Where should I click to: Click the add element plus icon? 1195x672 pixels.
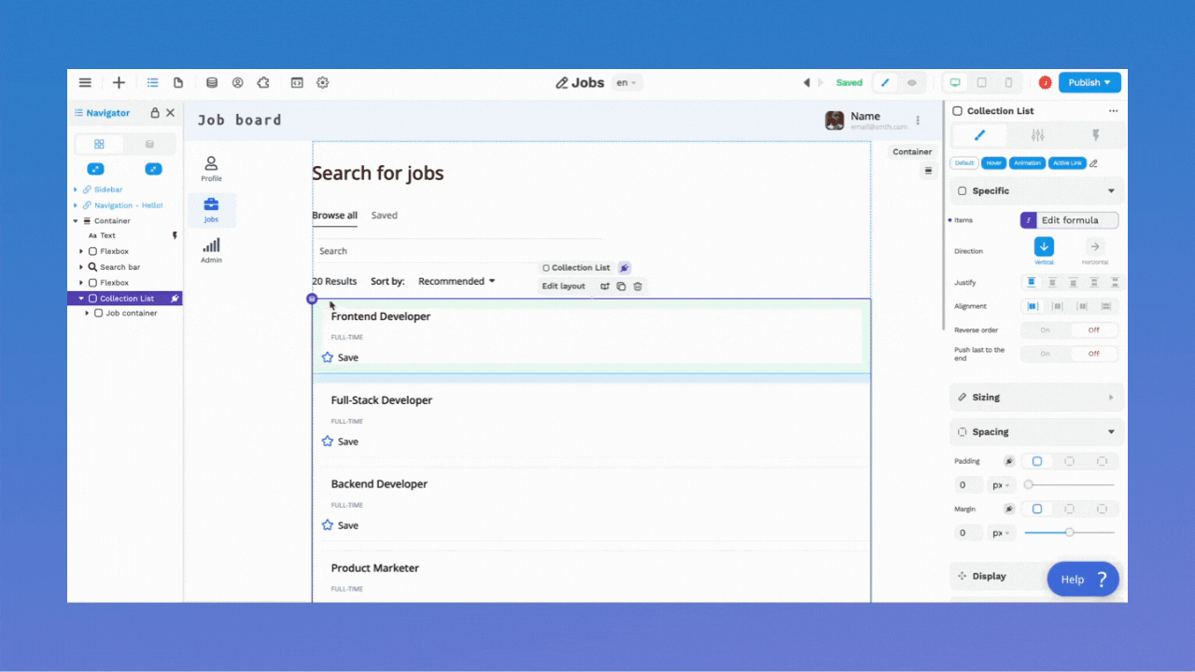tap(119, 82)
